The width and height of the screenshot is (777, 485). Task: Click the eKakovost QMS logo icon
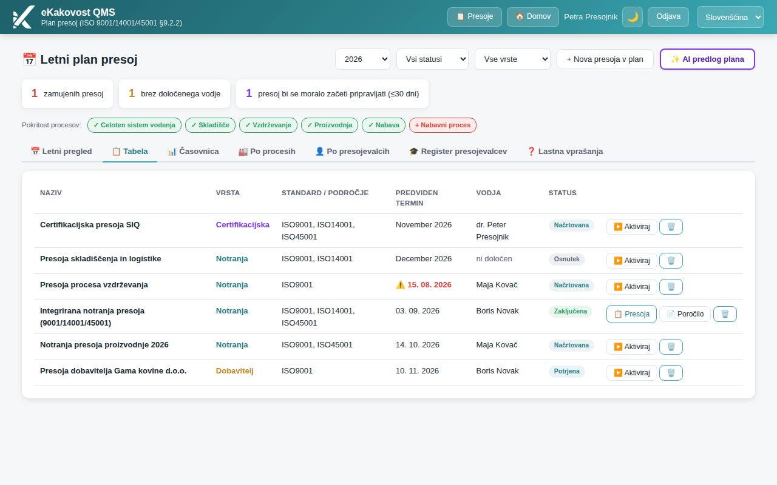23,17
